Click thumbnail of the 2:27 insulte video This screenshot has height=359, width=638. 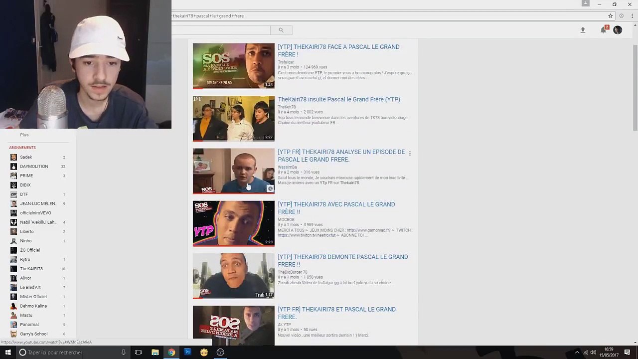(x=234, y=118)
